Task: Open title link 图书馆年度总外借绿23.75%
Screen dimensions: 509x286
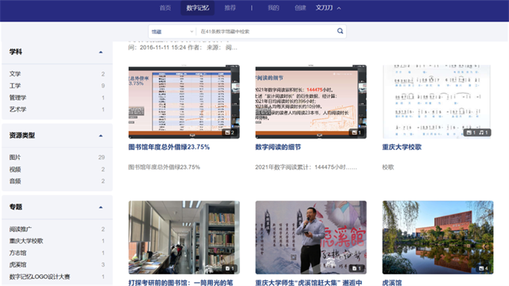Action: coord(169,147)
